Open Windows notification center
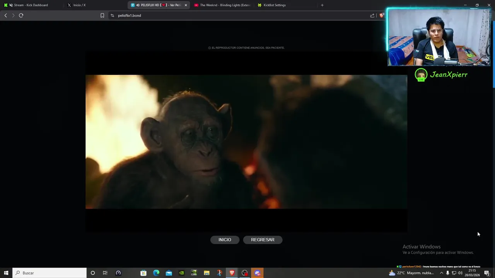495x278 pixels. pos(487,273)
